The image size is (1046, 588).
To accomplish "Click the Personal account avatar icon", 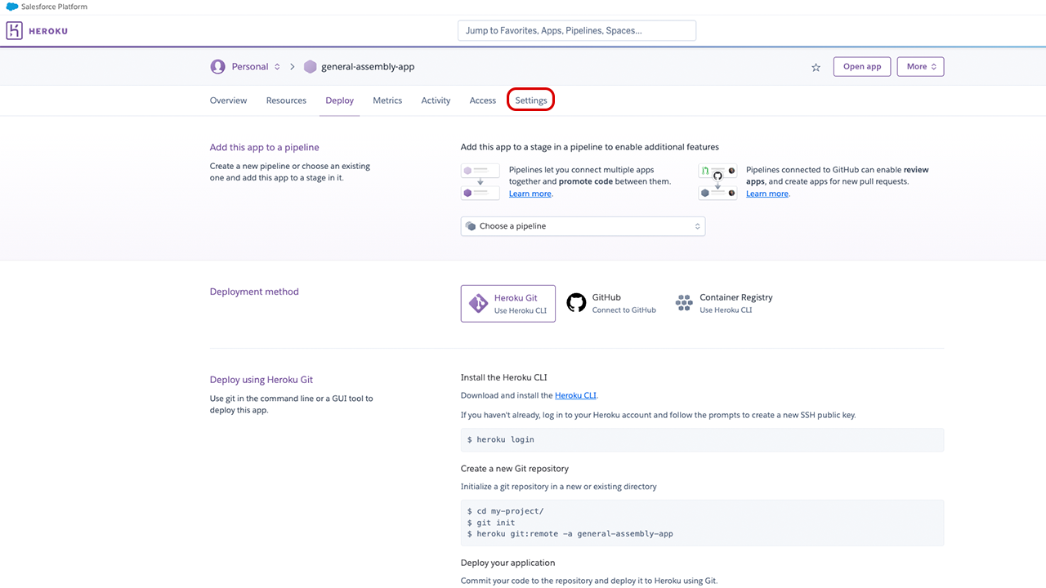I will click(x=217, y=67).
